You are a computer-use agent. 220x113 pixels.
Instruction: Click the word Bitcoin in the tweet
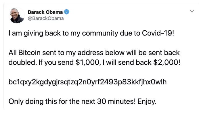29,53
